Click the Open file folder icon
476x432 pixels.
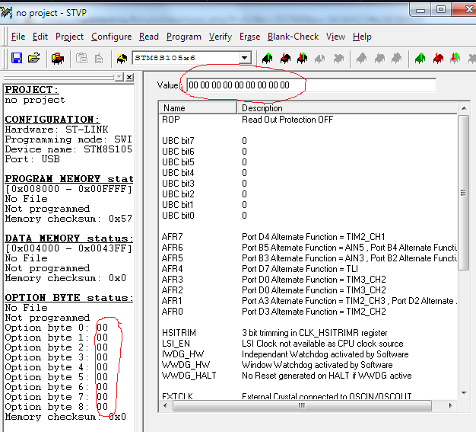pyautogui.click(x=33, y=58)
